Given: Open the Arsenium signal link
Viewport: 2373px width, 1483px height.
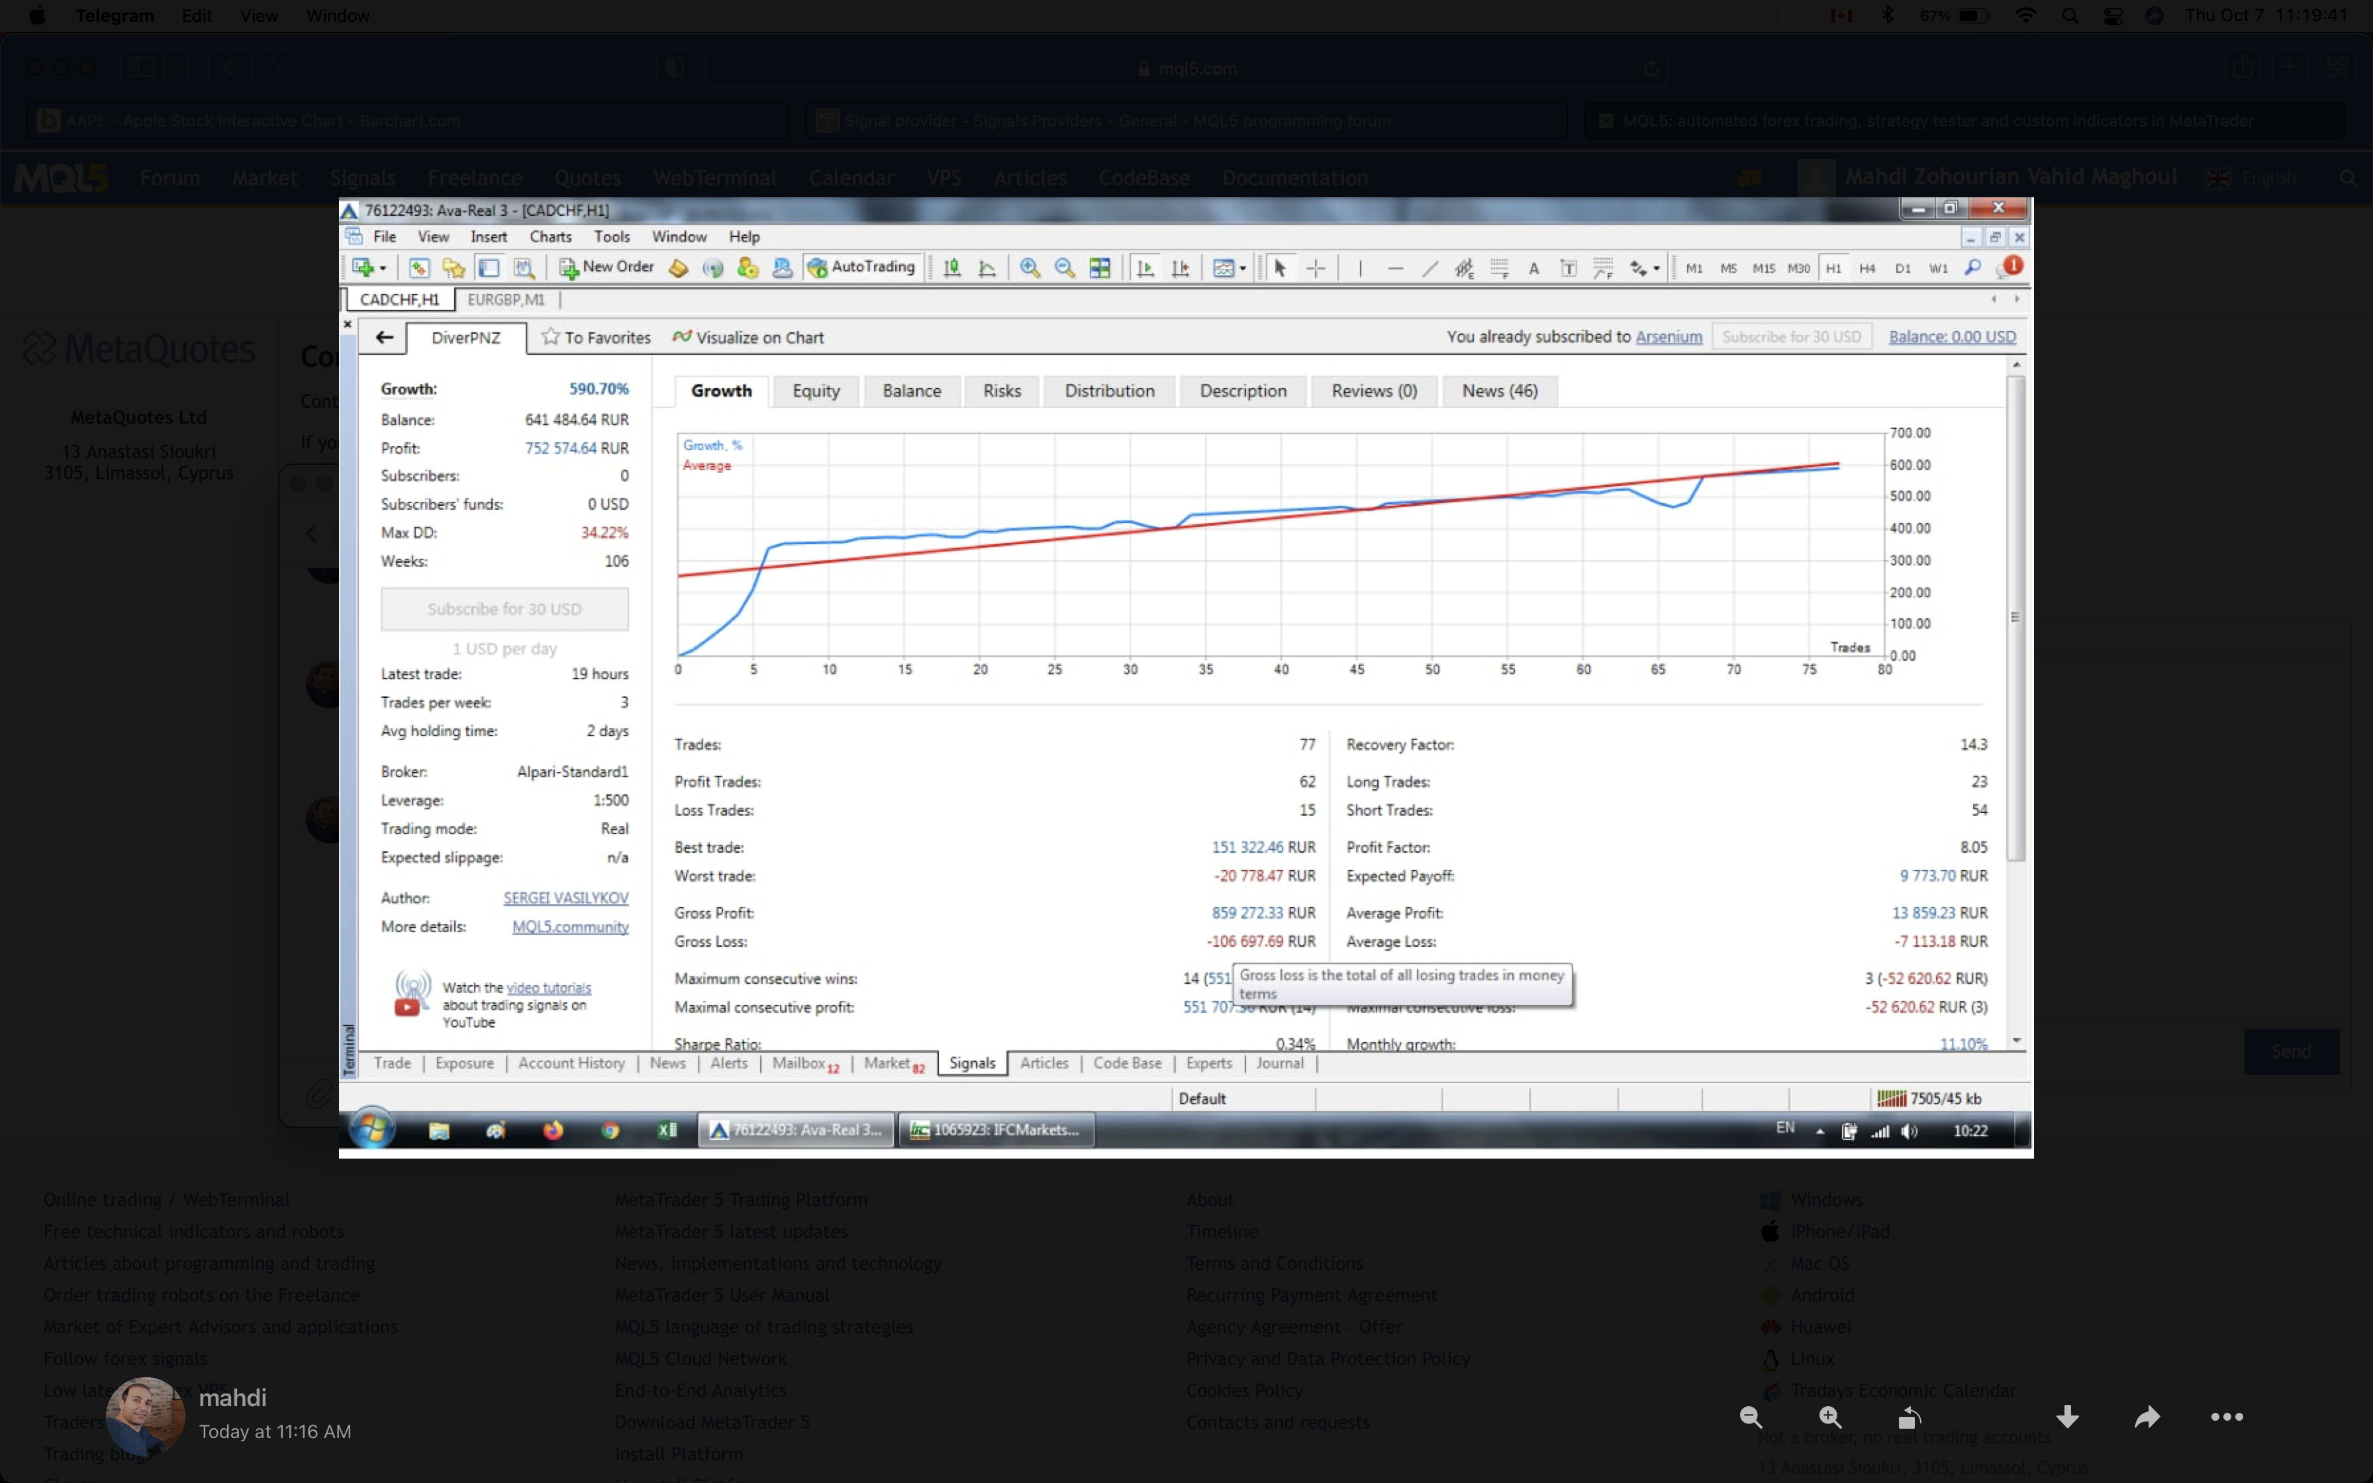Looking at the screenshot, I should (x=1668, y=336).
